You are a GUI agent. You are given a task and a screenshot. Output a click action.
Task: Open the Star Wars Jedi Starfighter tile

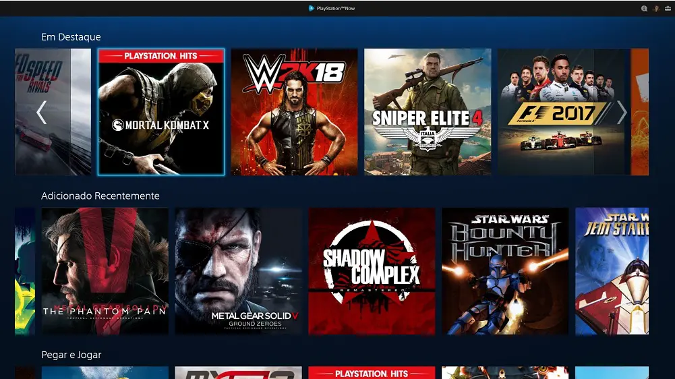(x=612, y=271)
